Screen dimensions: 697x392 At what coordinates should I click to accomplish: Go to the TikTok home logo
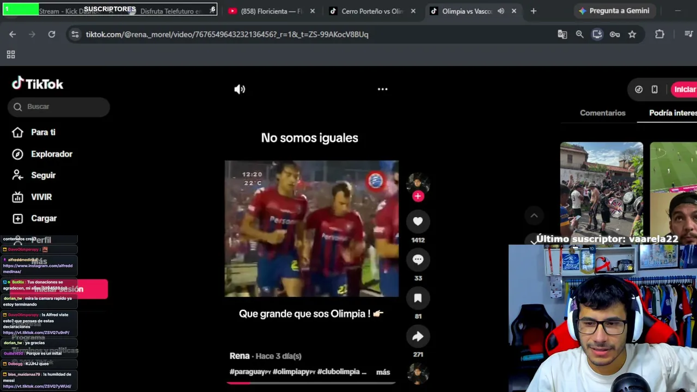(38, 83)
